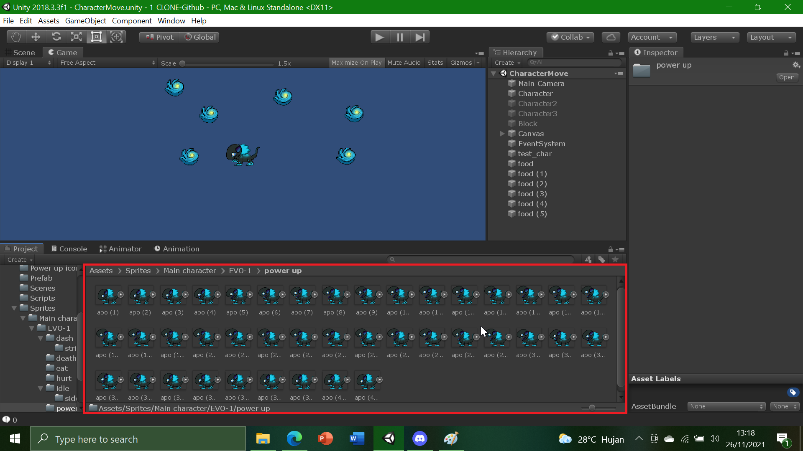Screen dimensions: 803x451
Task: Click the Play button to run game
Action: tap(379, 37)
